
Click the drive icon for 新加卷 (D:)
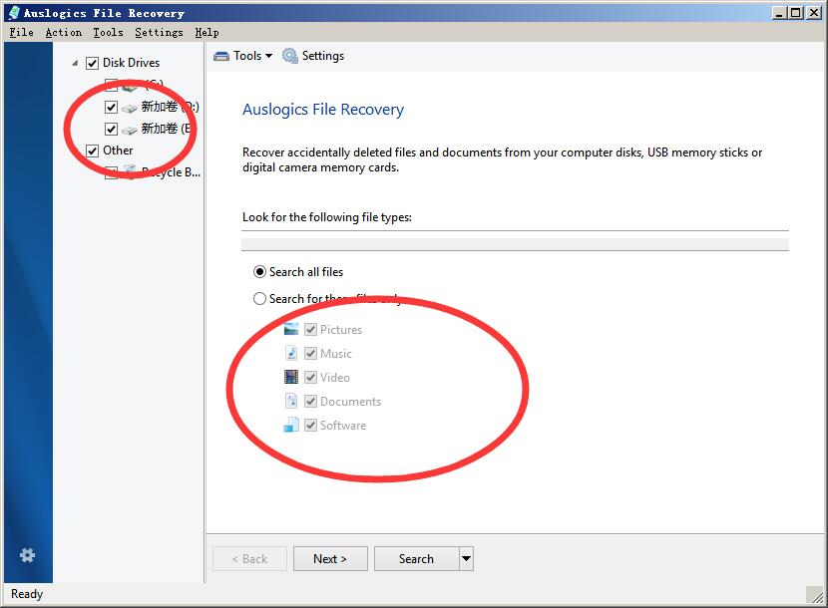(x=130, y=109)
